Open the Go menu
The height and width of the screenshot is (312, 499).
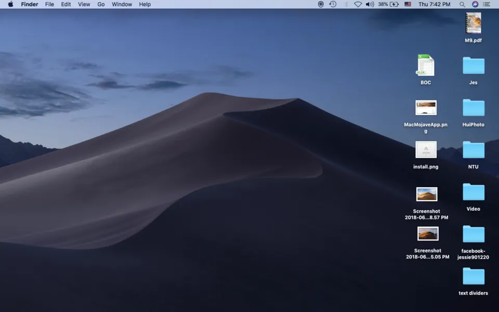[101, 4]
